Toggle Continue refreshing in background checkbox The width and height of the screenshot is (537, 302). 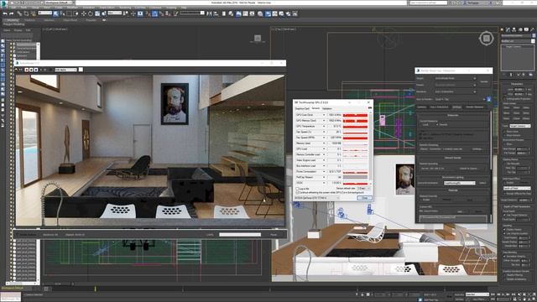pyautogui.click(x=297, y=192)
